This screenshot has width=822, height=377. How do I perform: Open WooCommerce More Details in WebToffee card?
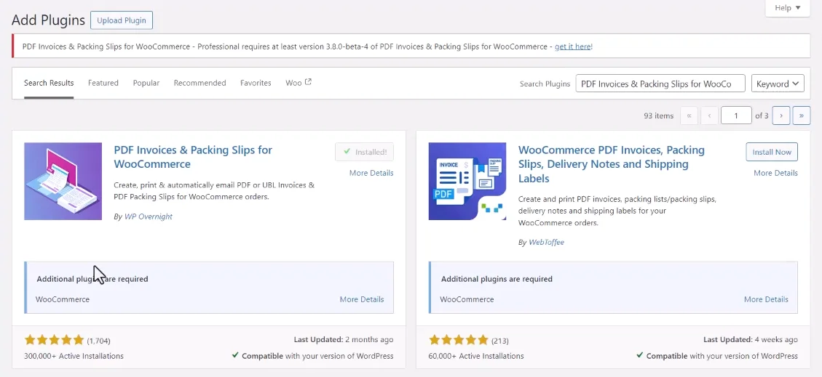[766, 299]
